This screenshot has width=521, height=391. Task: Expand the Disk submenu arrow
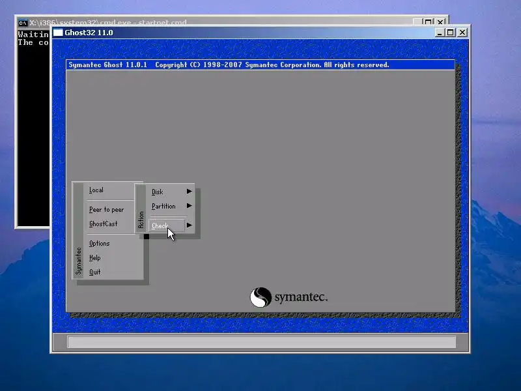tap(189, 191)
